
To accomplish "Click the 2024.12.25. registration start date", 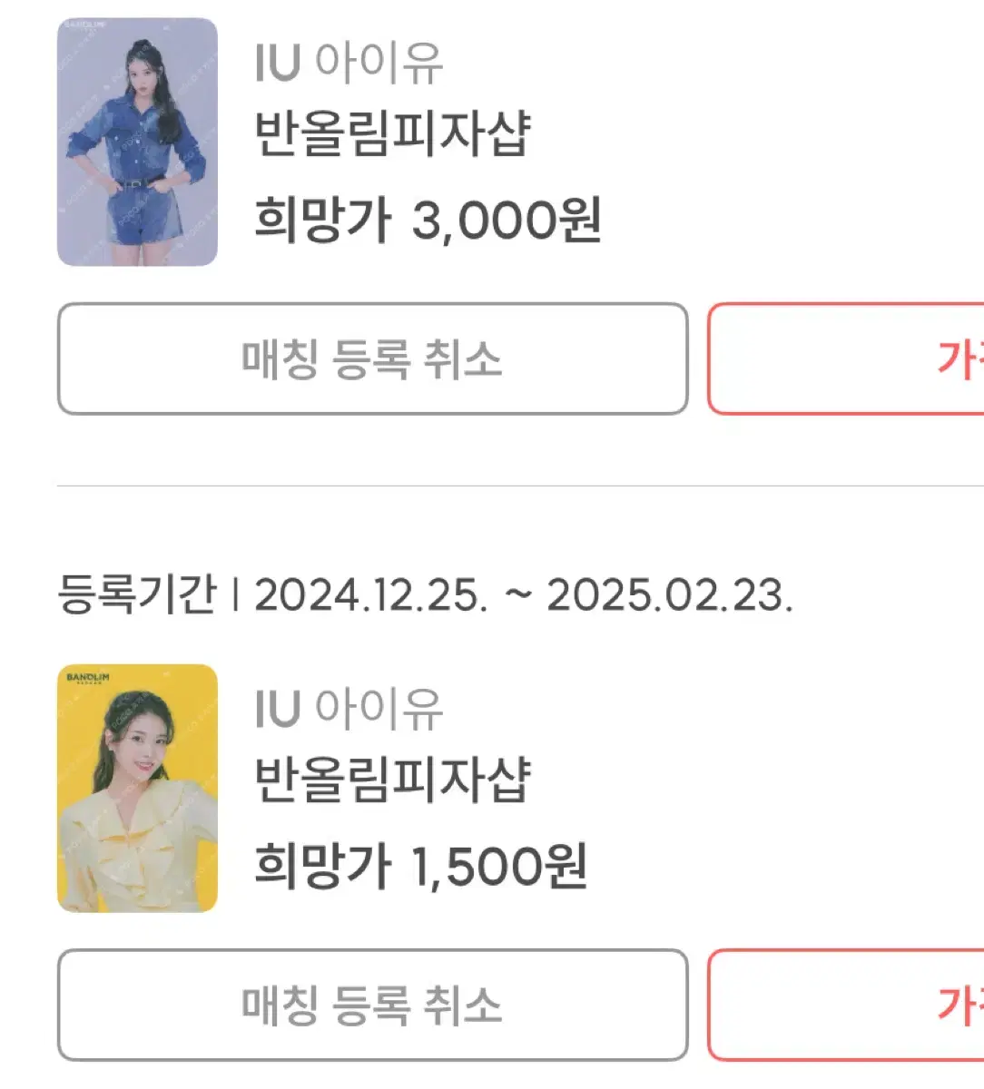I will pyautogui.click(x=370, y=595).
